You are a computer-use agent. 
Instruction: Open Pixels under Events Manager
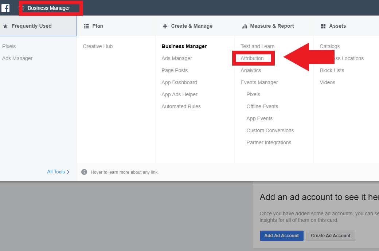253,94
